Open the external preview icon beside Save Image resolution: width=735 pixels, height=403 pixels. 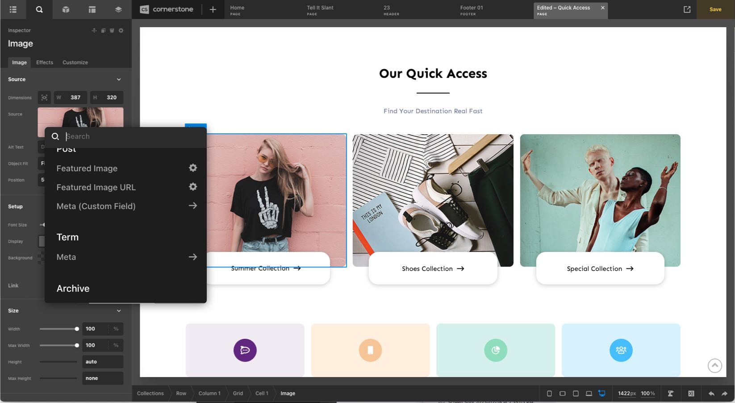687,9
